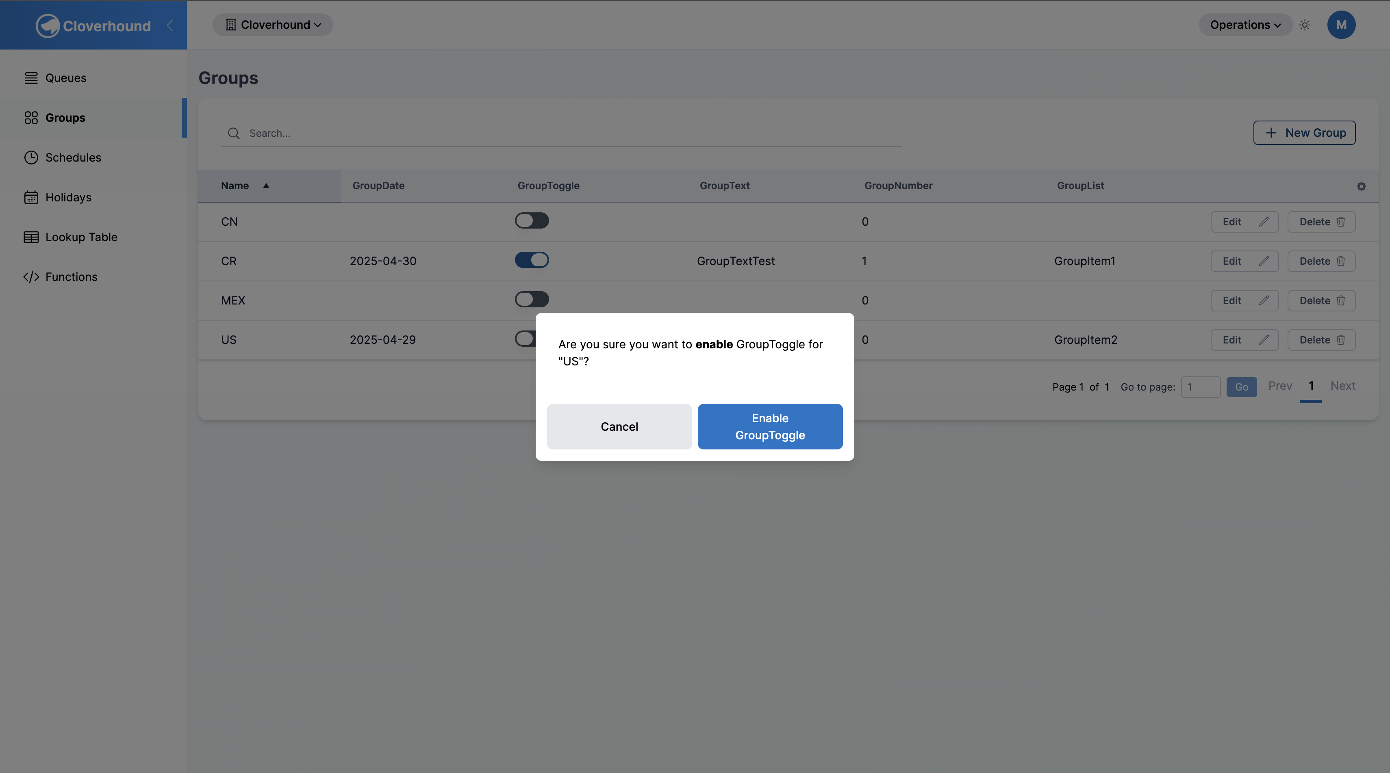1390x773 pixels.
Task: Click the 2025-04-29 date cell
Action: (x=382, y=339)
